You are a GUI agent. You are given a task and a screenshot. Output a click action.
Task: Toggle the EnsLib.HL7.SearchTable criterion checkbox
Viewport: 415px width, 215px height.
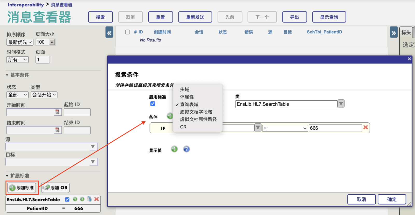(67, 199)
